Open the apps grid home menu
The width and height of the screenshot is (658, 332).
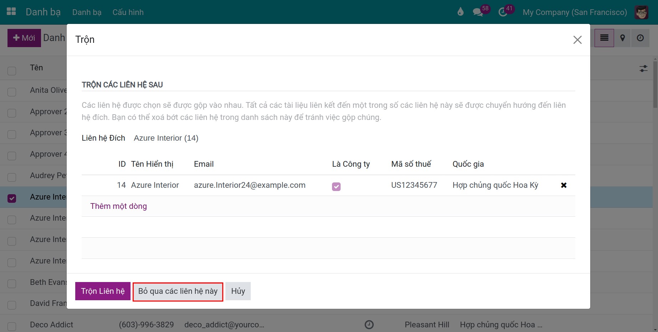pyautogui.click(x=11, y=12)
